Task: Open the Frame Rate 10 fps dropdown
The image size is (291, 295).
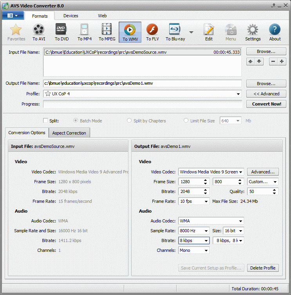Action: 194,201
